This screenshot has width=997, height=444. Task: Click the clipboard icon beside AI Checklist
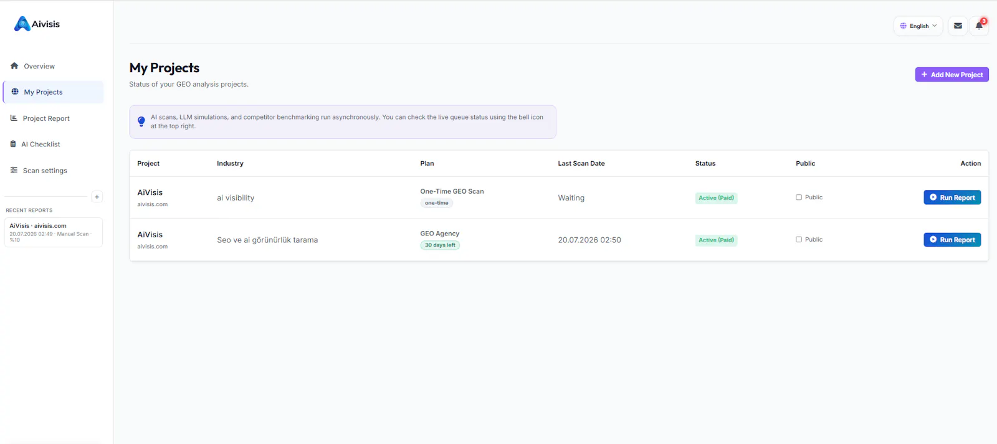(13, 144)
